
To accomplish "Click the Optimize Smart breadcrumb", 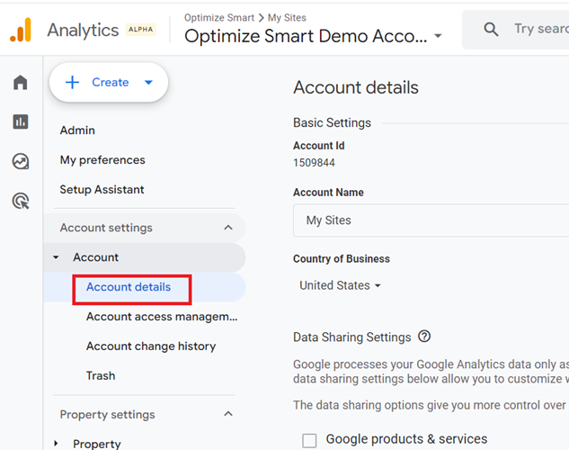I will pyautogui.click(x=219, y=17).
